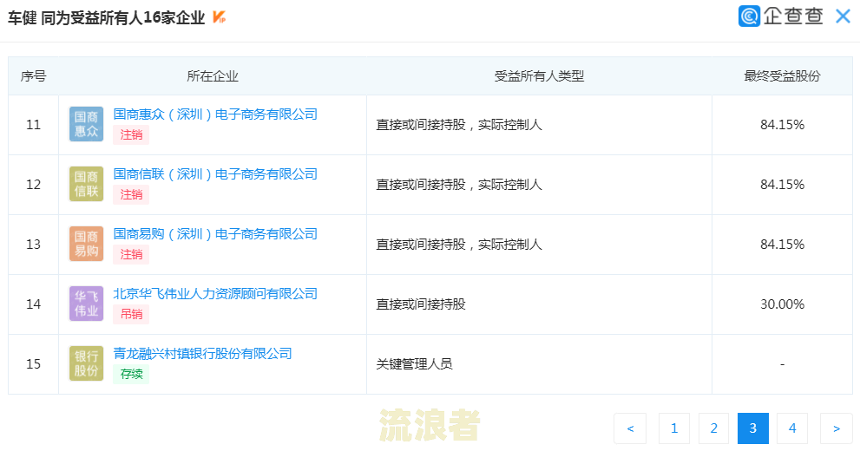Click the 所在企业 column header

(x=213, y=76)
